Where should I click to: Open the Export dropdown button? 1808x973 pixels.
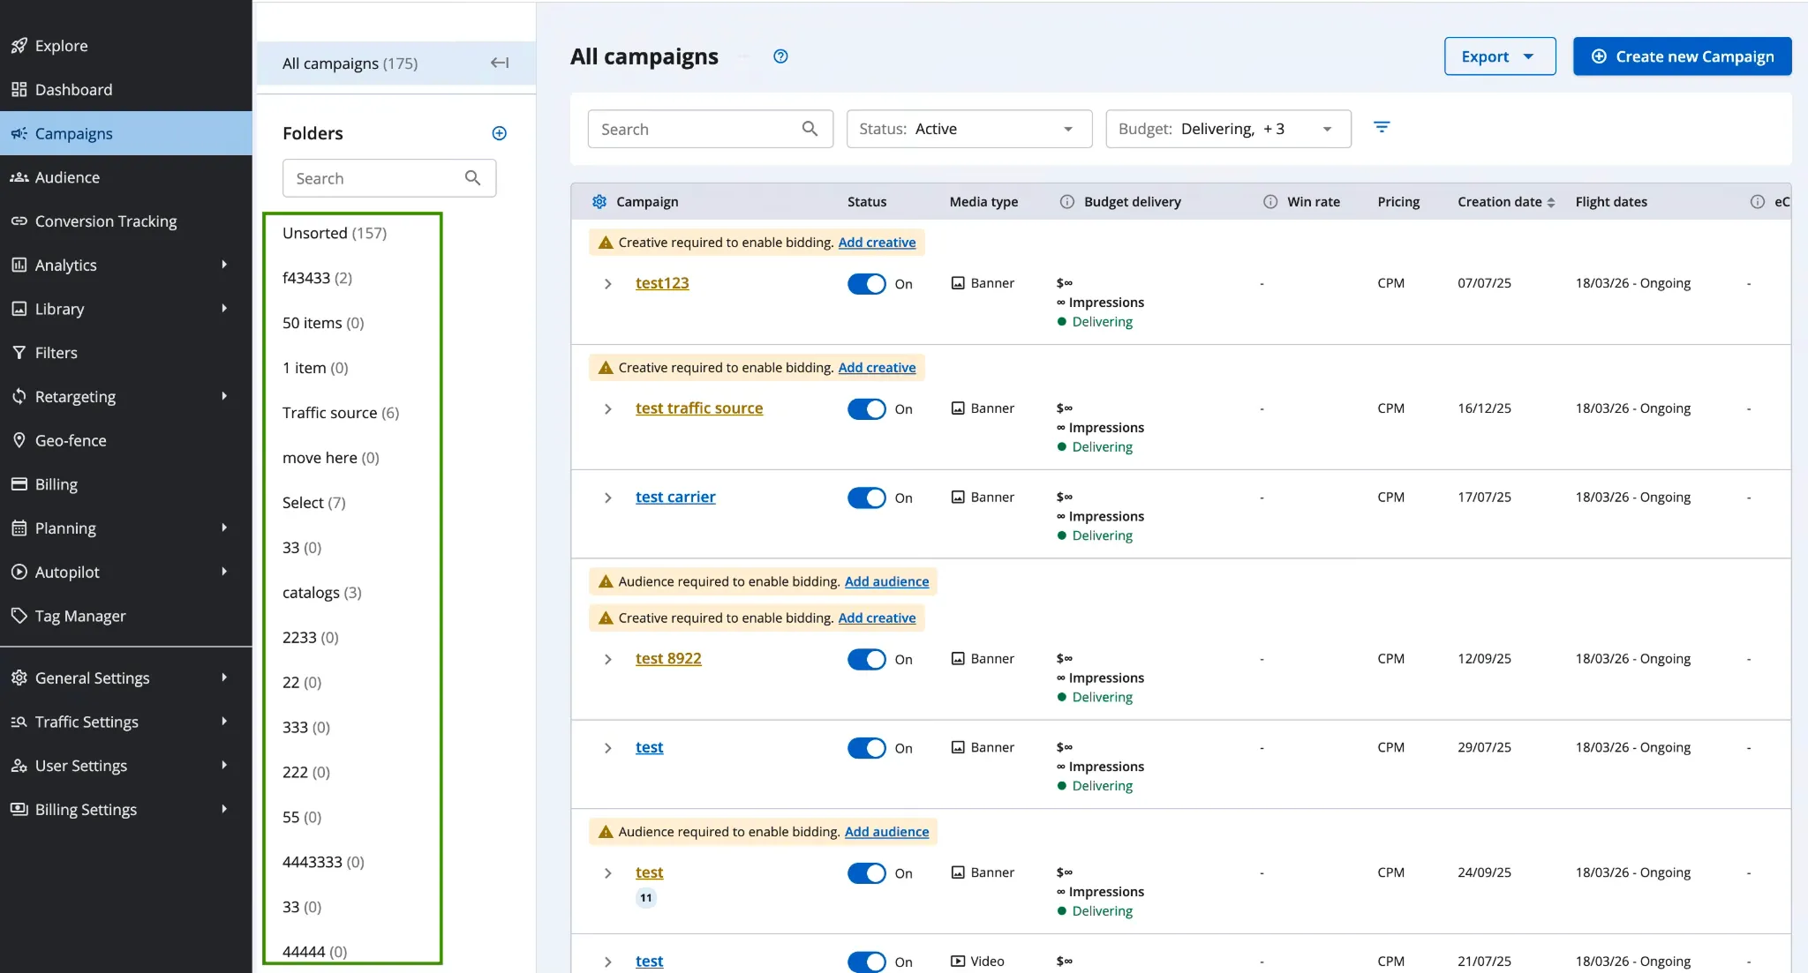click(x=1499, y=56)
